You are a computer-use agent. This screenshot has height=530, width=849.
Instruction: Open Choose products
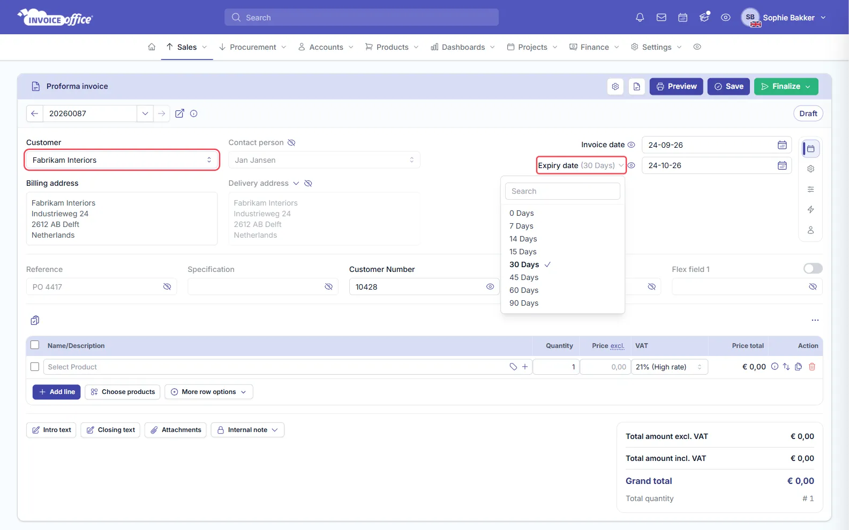[123, 392]
